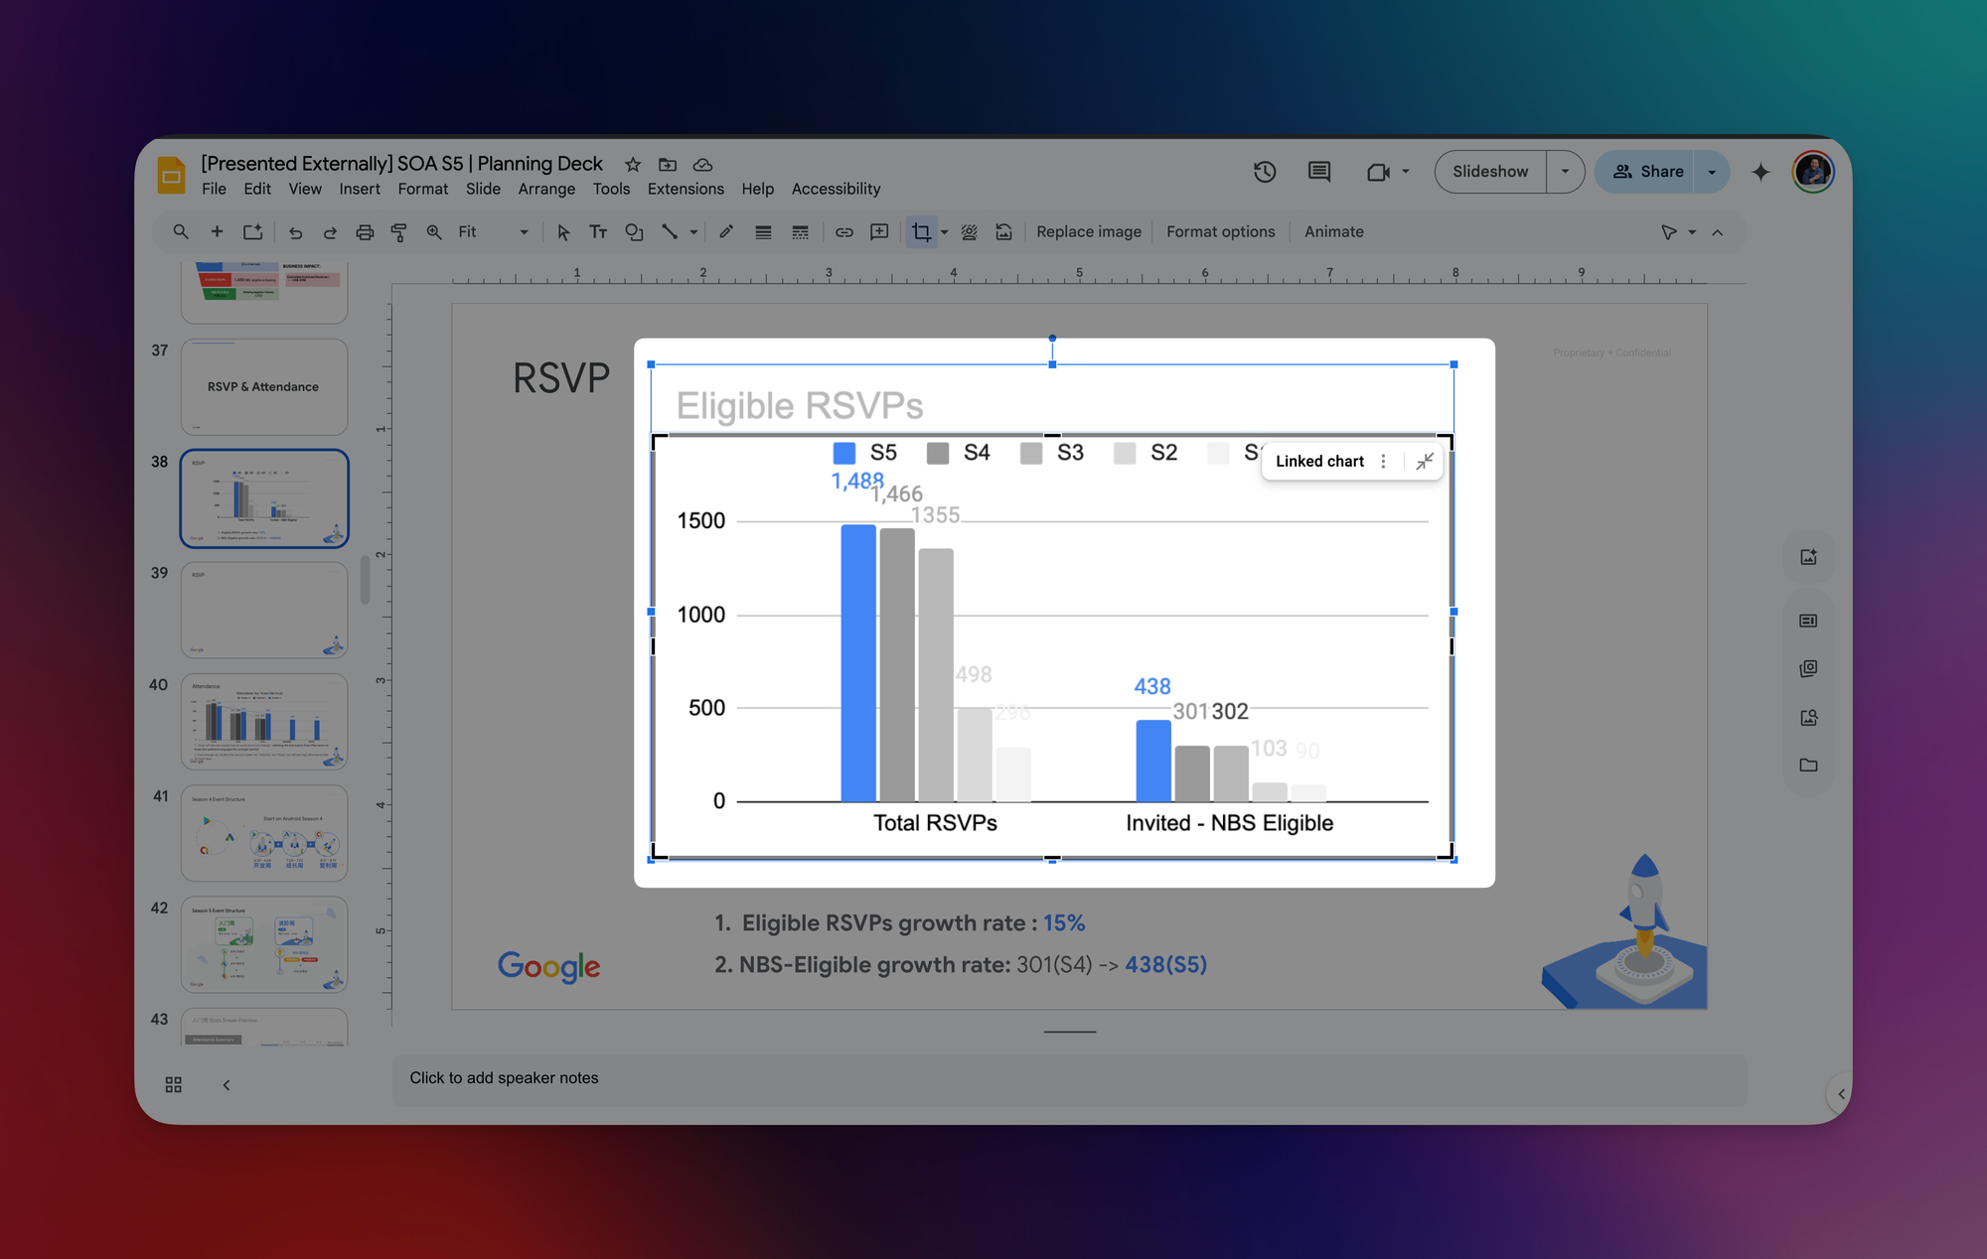This screenshot has width=1987, height=1259.
Task: Collapse the filmstrip with left chevron
Action: [227, 1084]
